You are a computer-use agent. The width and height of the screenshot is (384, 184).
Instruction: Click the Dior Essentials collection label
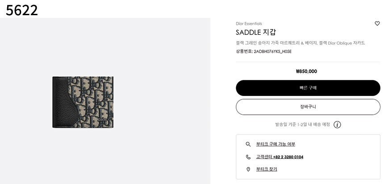(249, 24)
